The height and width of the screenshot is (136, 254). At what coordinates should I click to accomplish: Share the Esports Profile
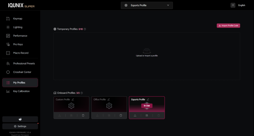click(147, 115)
